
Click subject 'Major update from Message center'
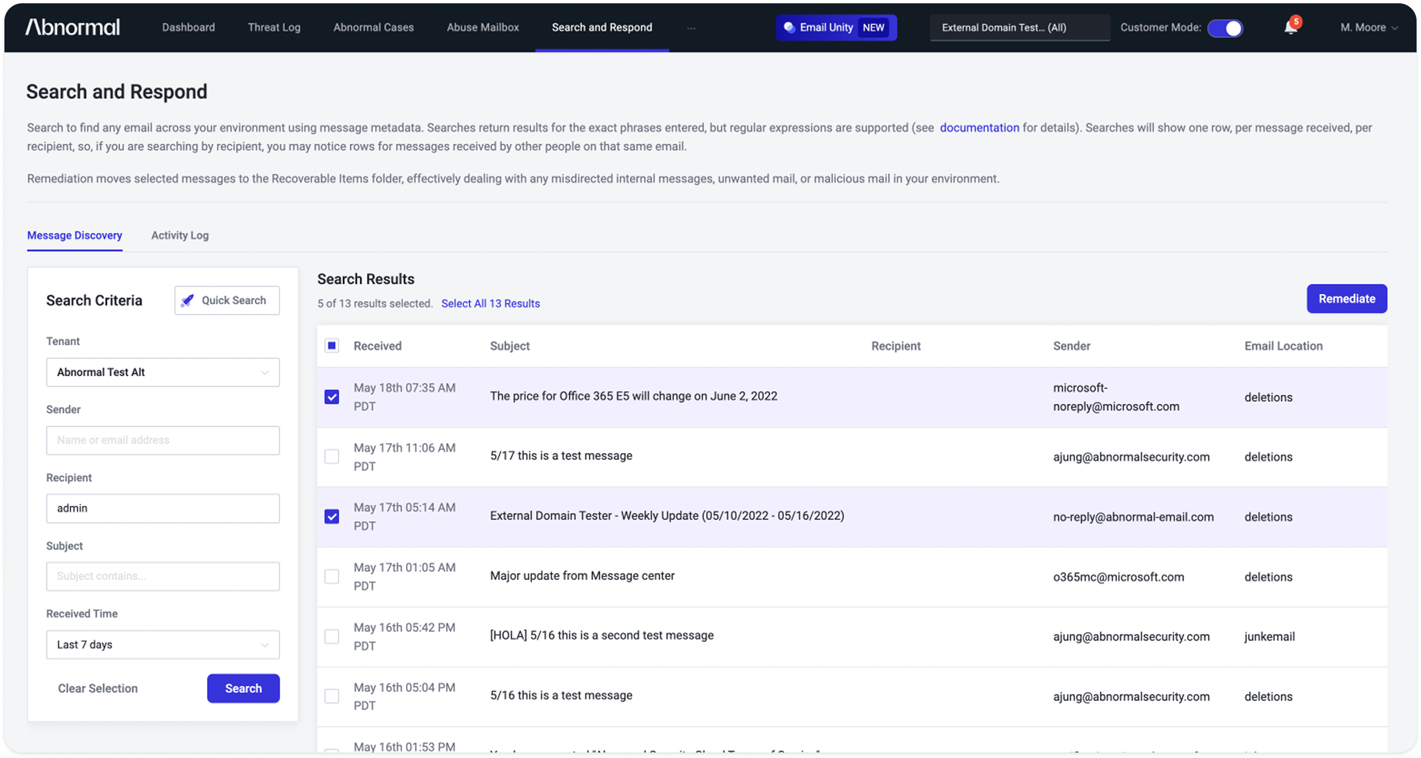point(582,576)
